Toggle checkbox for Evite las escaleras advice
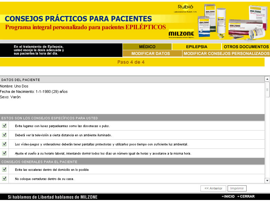The image size is (270, 202). (x=4, y=169)
